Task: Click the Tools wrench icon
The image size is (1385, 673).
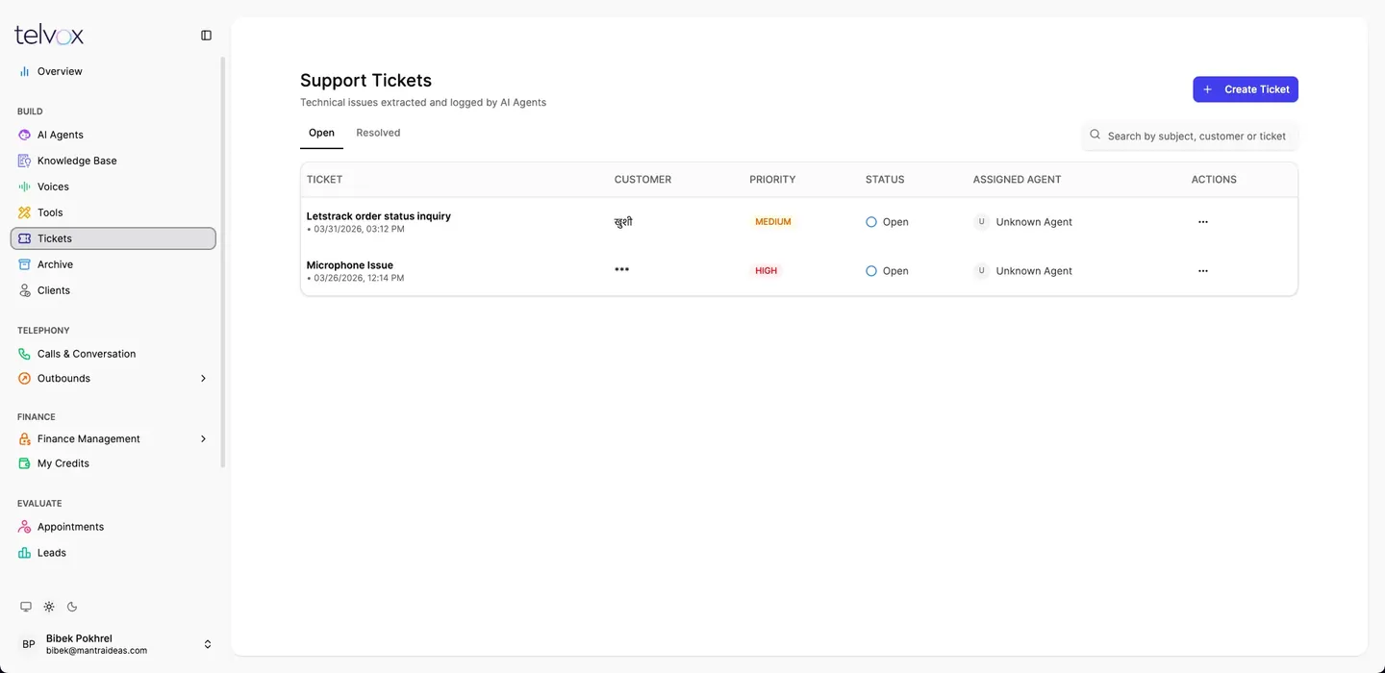Action: 25,212
